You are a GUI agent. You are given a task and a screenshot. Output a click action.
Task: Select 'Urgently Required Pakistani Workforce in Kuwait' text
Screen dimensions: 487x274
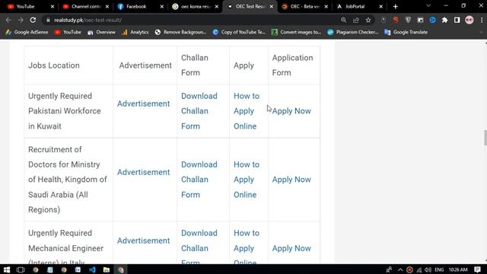point(64,111)
